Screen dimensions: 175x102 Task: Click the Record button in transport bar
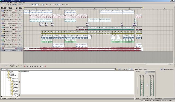click(x=25, y=66)
